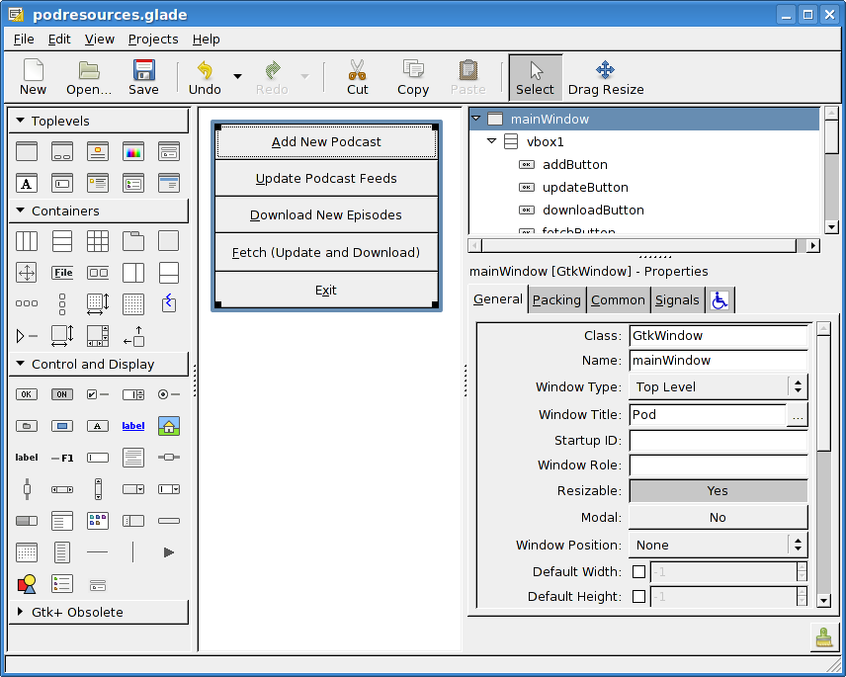Enable the Default Width checkbox

(638, 571)
